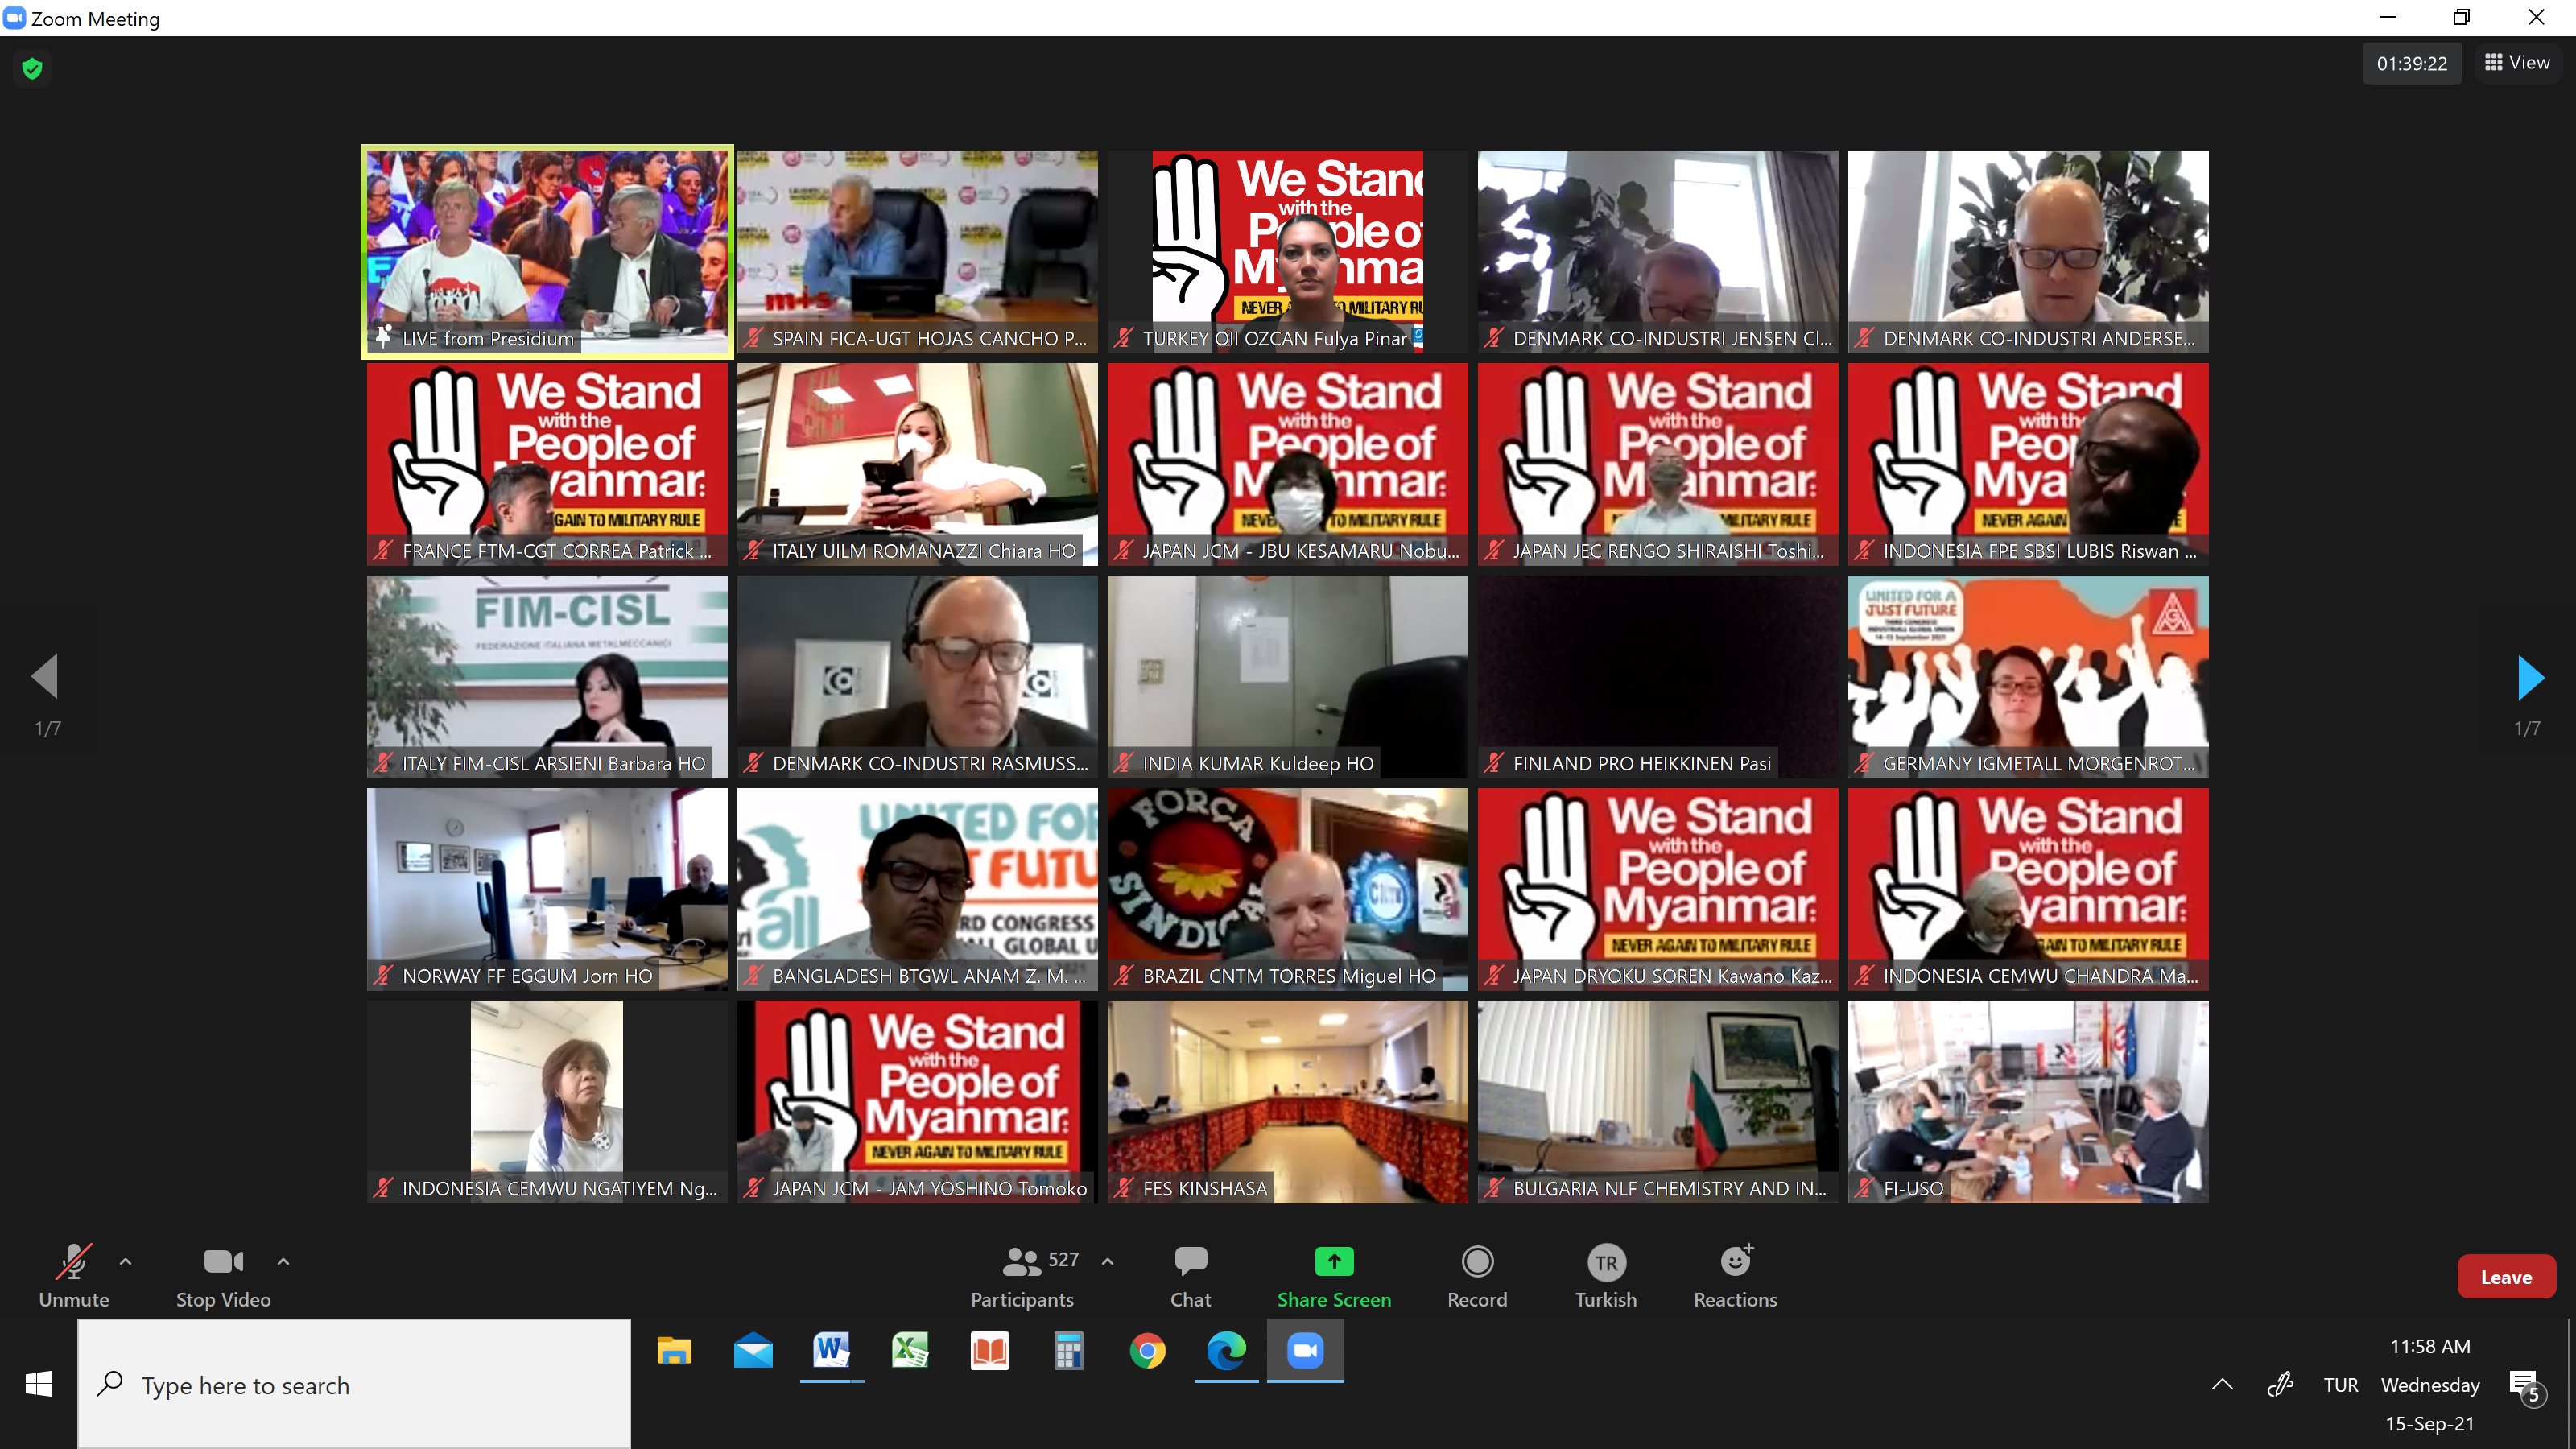Open Windows Start menu
Image resolution: width=2576 pixels, height=1449 pixels.
pos(38,1384)
